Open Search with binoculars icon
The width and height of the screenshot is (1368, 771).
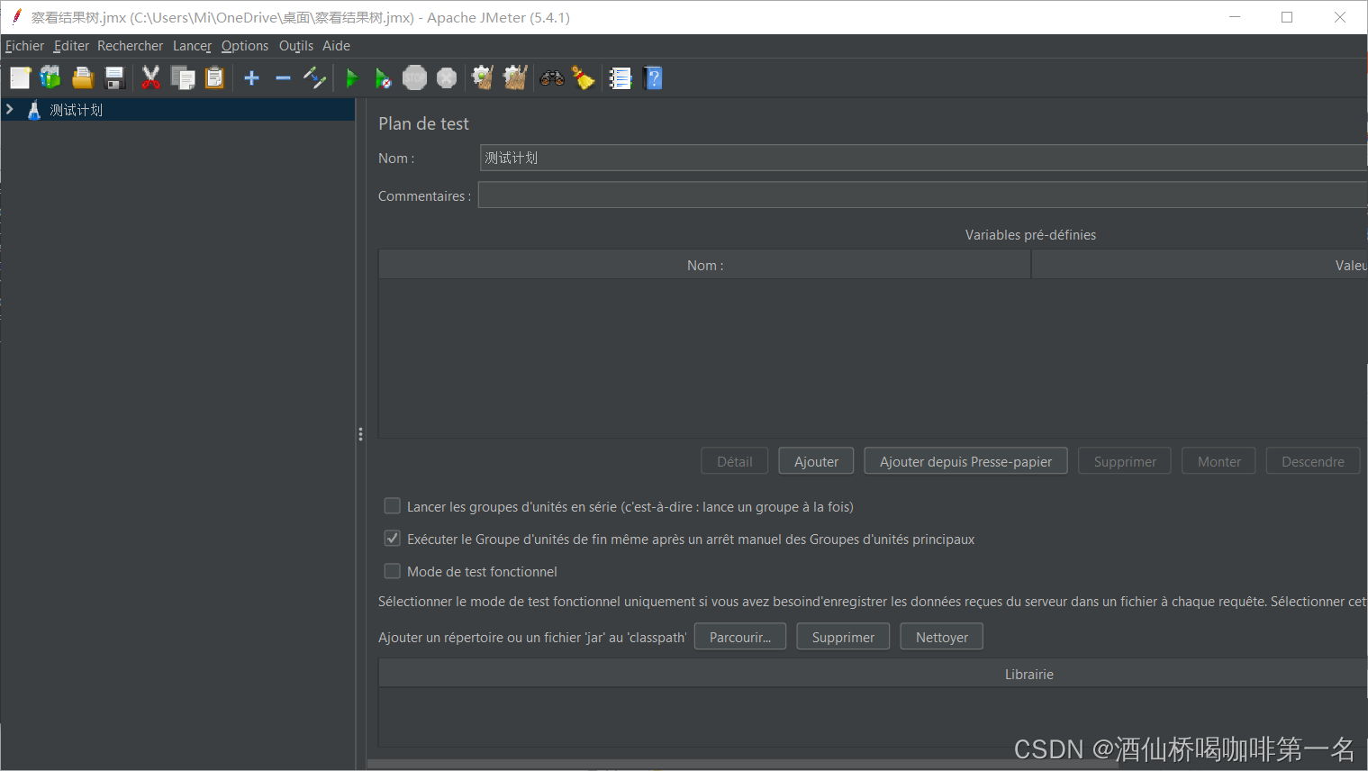pos(552,78)
